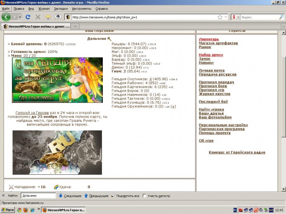Image resolution: width=286 pixels, height=214 pixels.
Task: Click the Найти find text field
Action: pyautogui.click(x=38, y=196)
